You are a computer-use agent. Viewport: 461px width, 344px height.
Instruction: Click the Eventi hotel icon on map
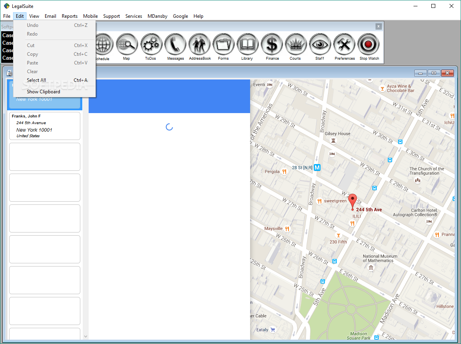tap(269, 85)
